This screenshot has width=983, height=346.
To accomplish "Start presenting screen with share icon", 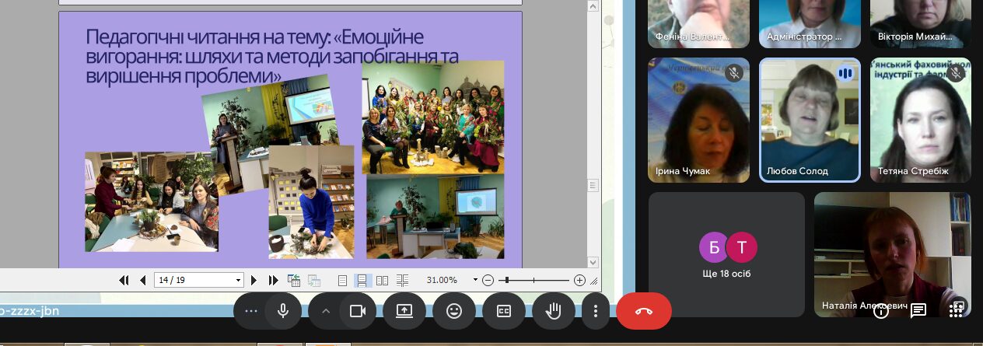I will [x=404, y=311].
